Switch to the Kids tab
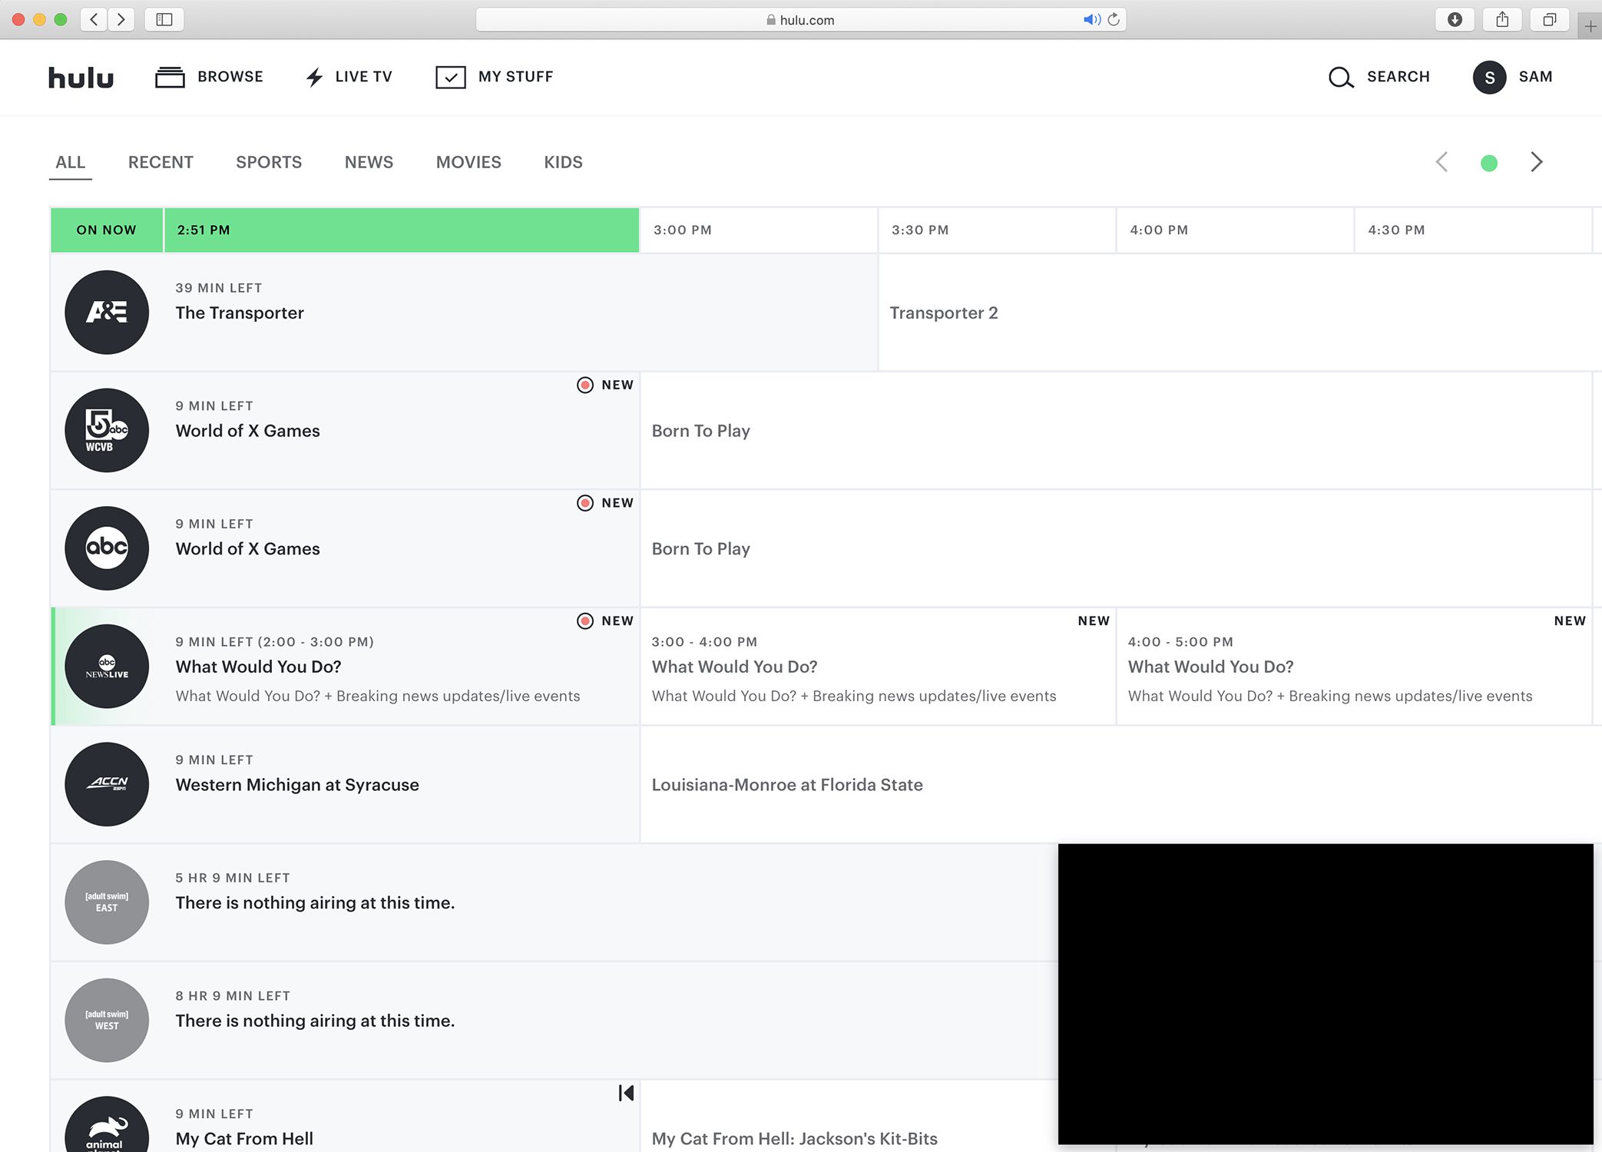 click(x=563, y=162)
